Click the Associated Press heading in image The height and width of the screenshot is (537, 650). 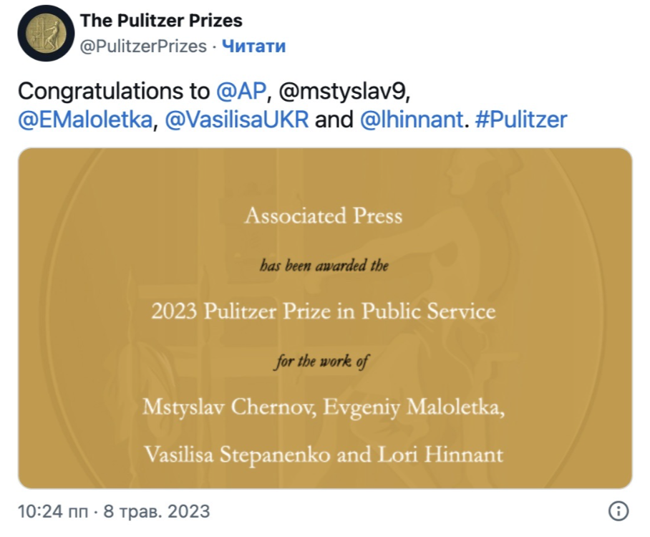click(324, 216)
